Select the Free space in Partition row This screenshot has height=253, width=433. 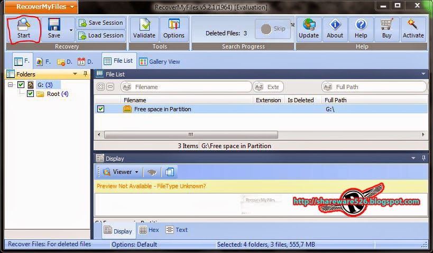(x=261, y=109)
